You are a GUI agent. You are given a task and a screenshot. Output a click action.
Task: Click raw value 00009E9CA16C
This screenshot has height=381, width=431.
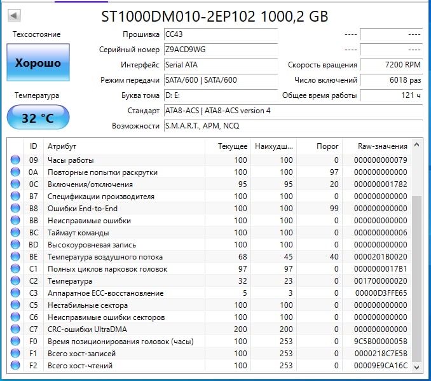tap(381, 366)
